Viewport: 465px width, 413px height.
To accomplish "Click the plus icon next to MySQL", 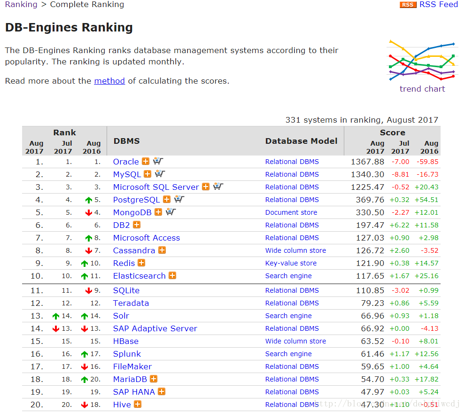I will (x=147, y=174).
